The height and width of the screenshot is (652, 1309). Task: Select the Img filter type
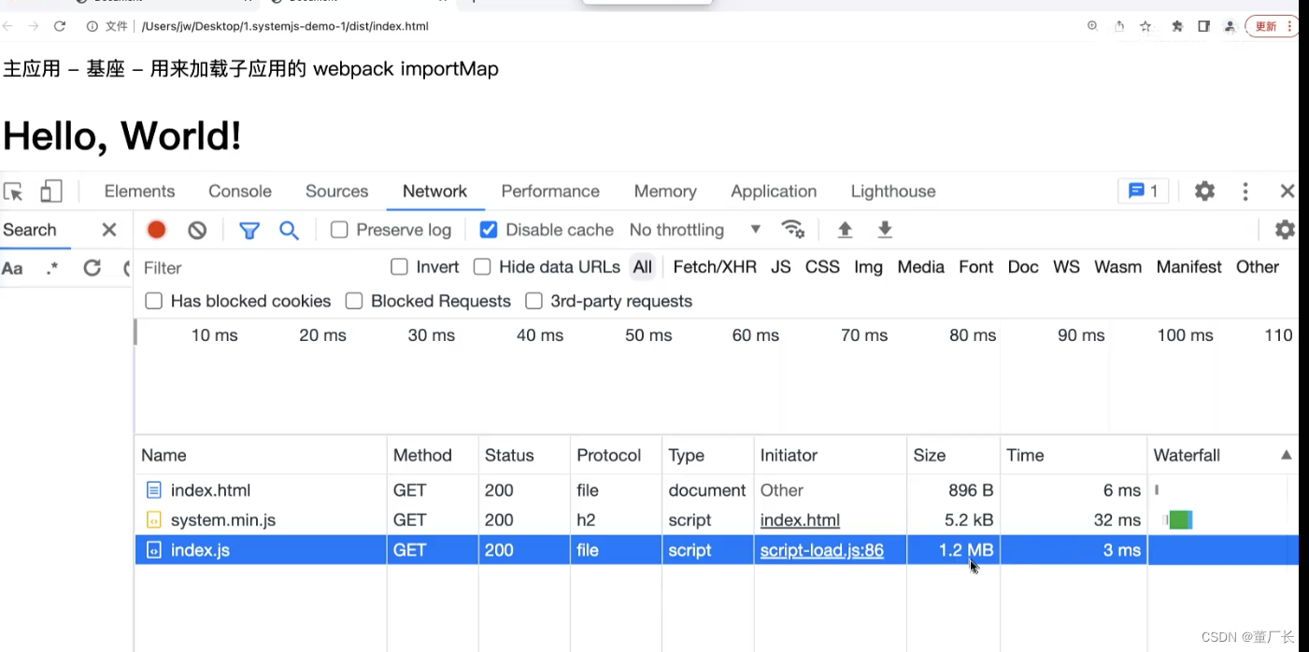(x=868, y=267)
